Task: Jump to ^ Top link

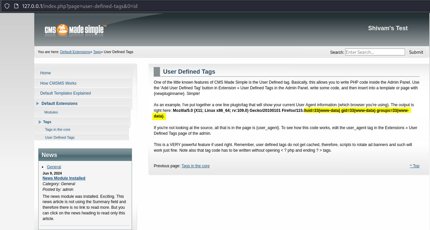Action: click(415, 166)
